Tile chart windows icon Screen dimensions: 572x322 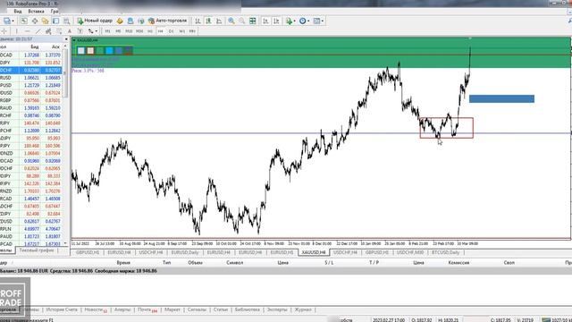point(252,21)
